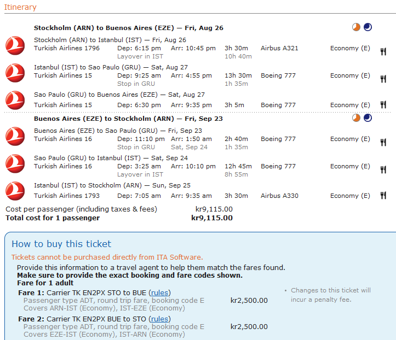Image resolution: width=396 pixels, height=340 pixels.
Task: Click meal icon on the 3:25 am Sao Paulo departure
Action: coord(383,169)
